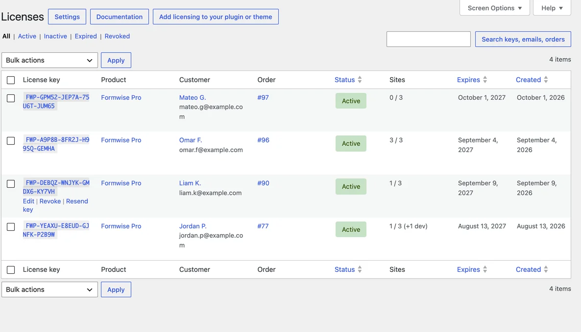Filter licenses by Revoked
This screenshot has width=581, height=332.
pyautogui.click(x=117, y=36)
